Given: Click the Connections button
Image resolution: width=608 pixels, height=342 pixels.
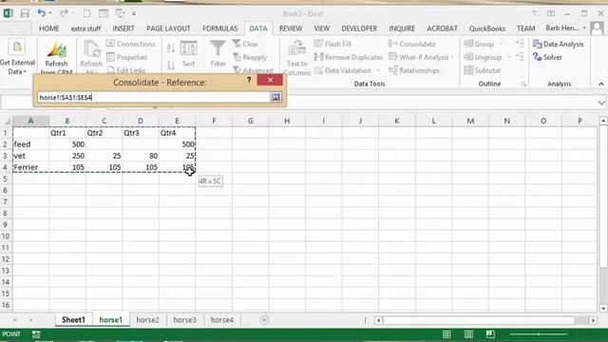Looking at the screenshot, I should [x=131, y=44].
